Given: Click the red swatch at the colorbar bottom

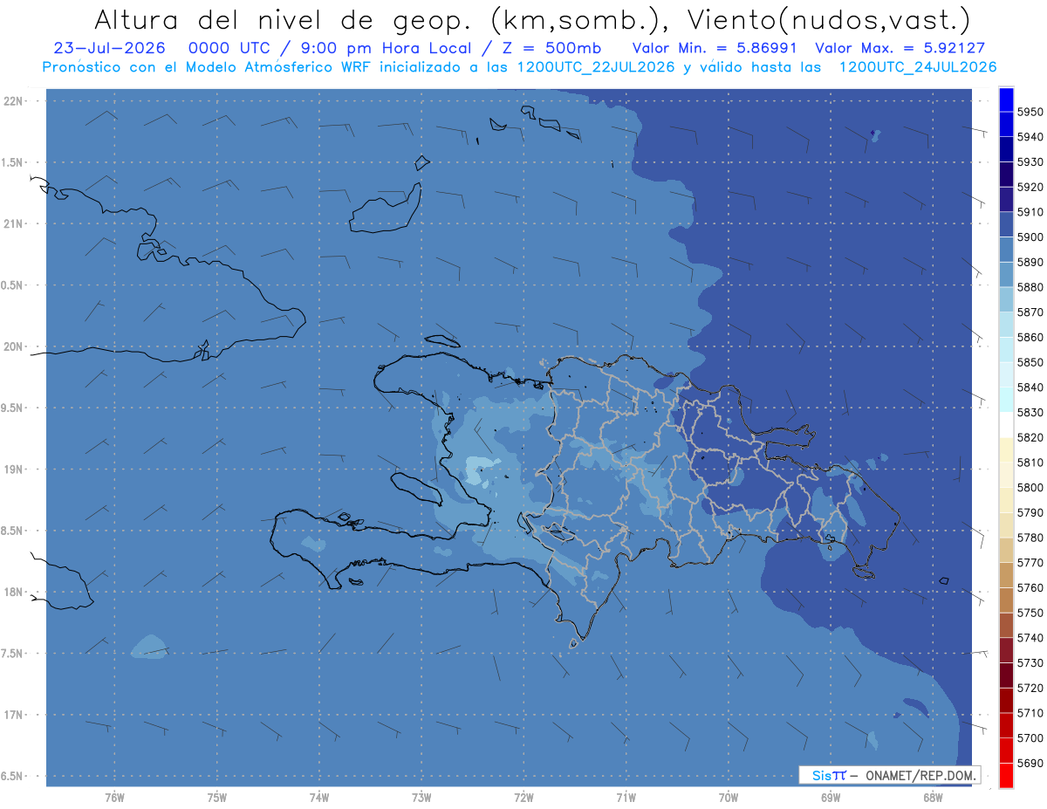Looking at the screenshot, I should coord(1006,775).
